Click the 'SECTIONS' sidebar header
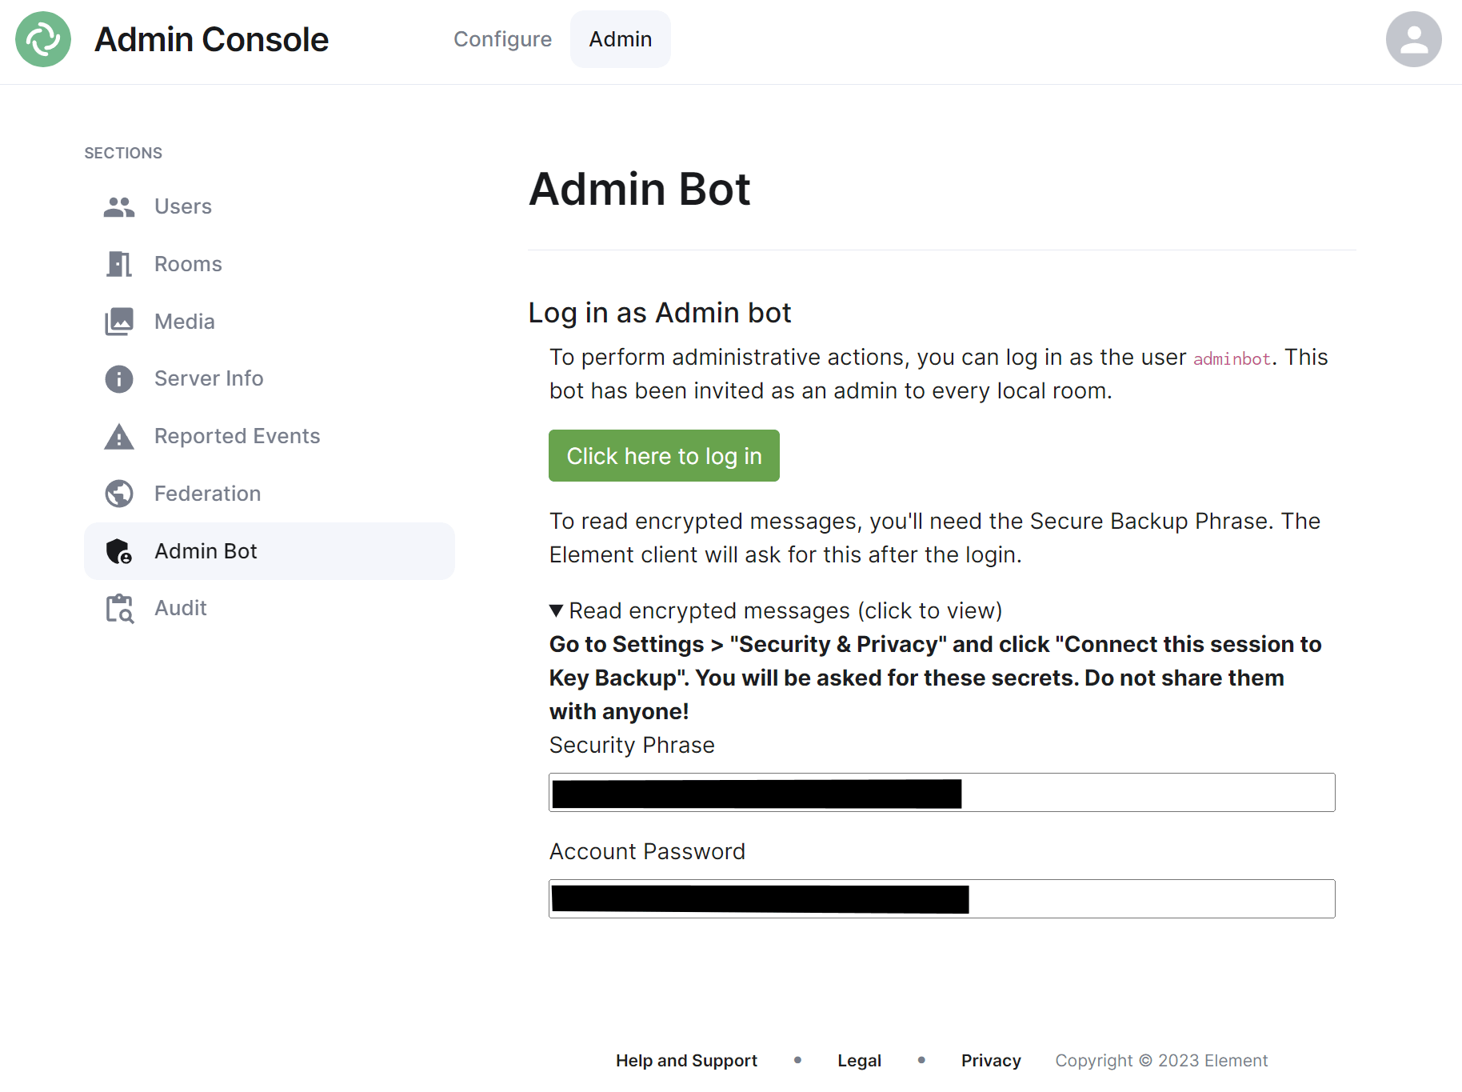Screen dimensions: 1462x1092 pyautogui.click(x=123, y=153)
